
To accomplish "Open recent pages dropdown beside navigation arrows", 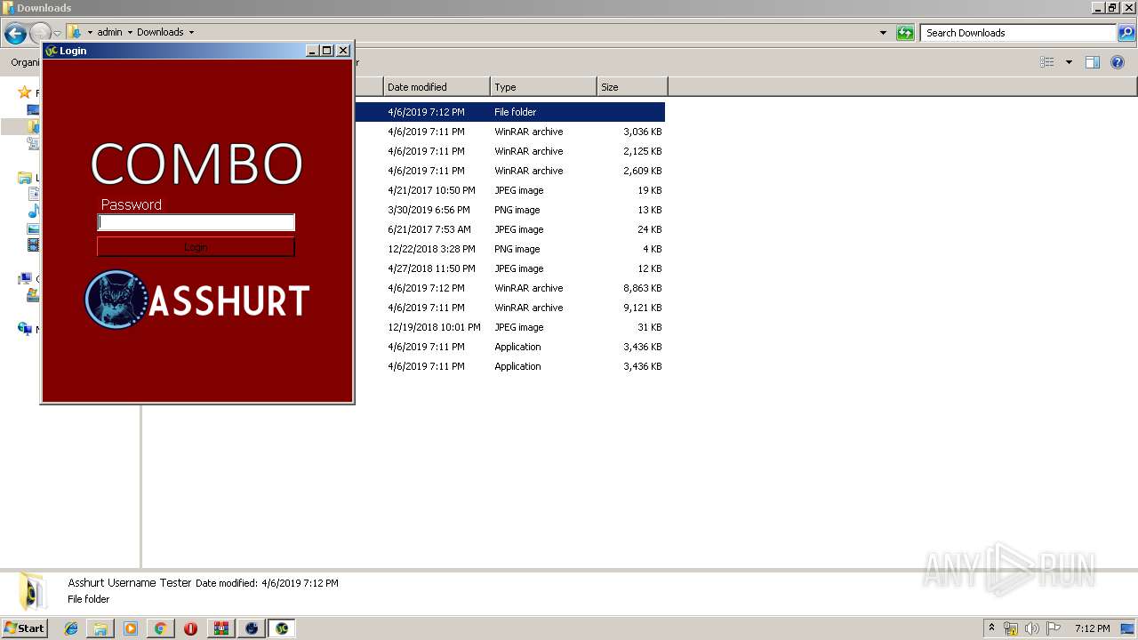I will click(57, 34).
